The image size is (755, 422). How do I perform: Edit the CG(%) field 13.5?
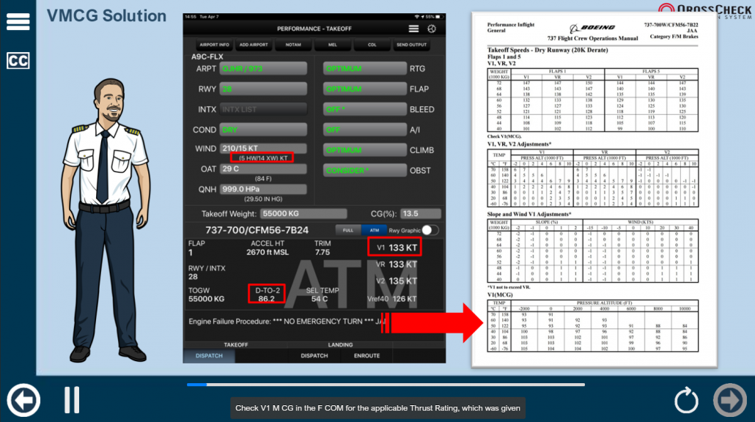pos(420,214)
